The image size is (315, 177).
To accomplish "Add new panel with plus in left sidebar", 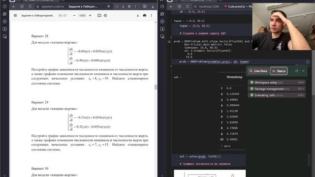I will click(x=4, y=176).
